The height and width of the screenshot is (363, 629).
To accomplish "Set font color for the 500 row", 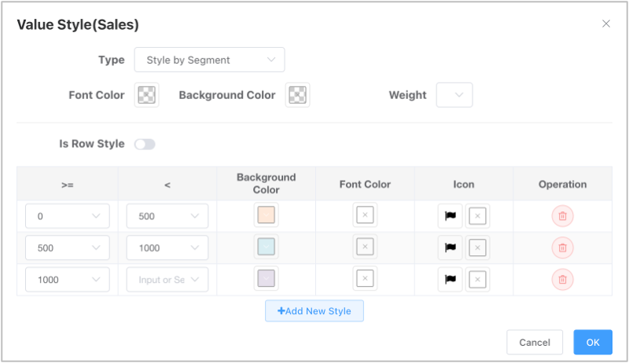I will point(365,247).
